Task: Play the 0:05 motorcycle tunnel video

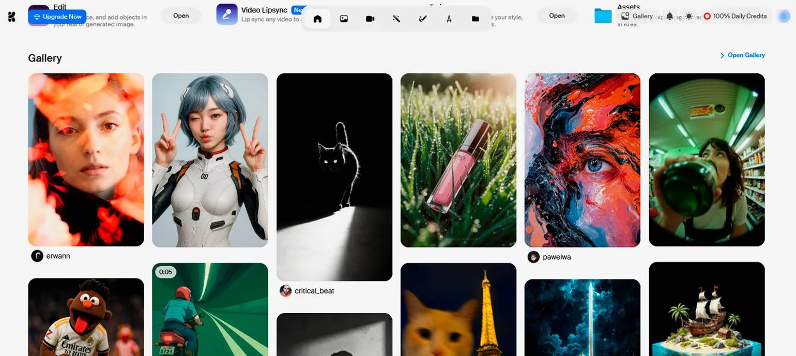Action: pos(210,310)
